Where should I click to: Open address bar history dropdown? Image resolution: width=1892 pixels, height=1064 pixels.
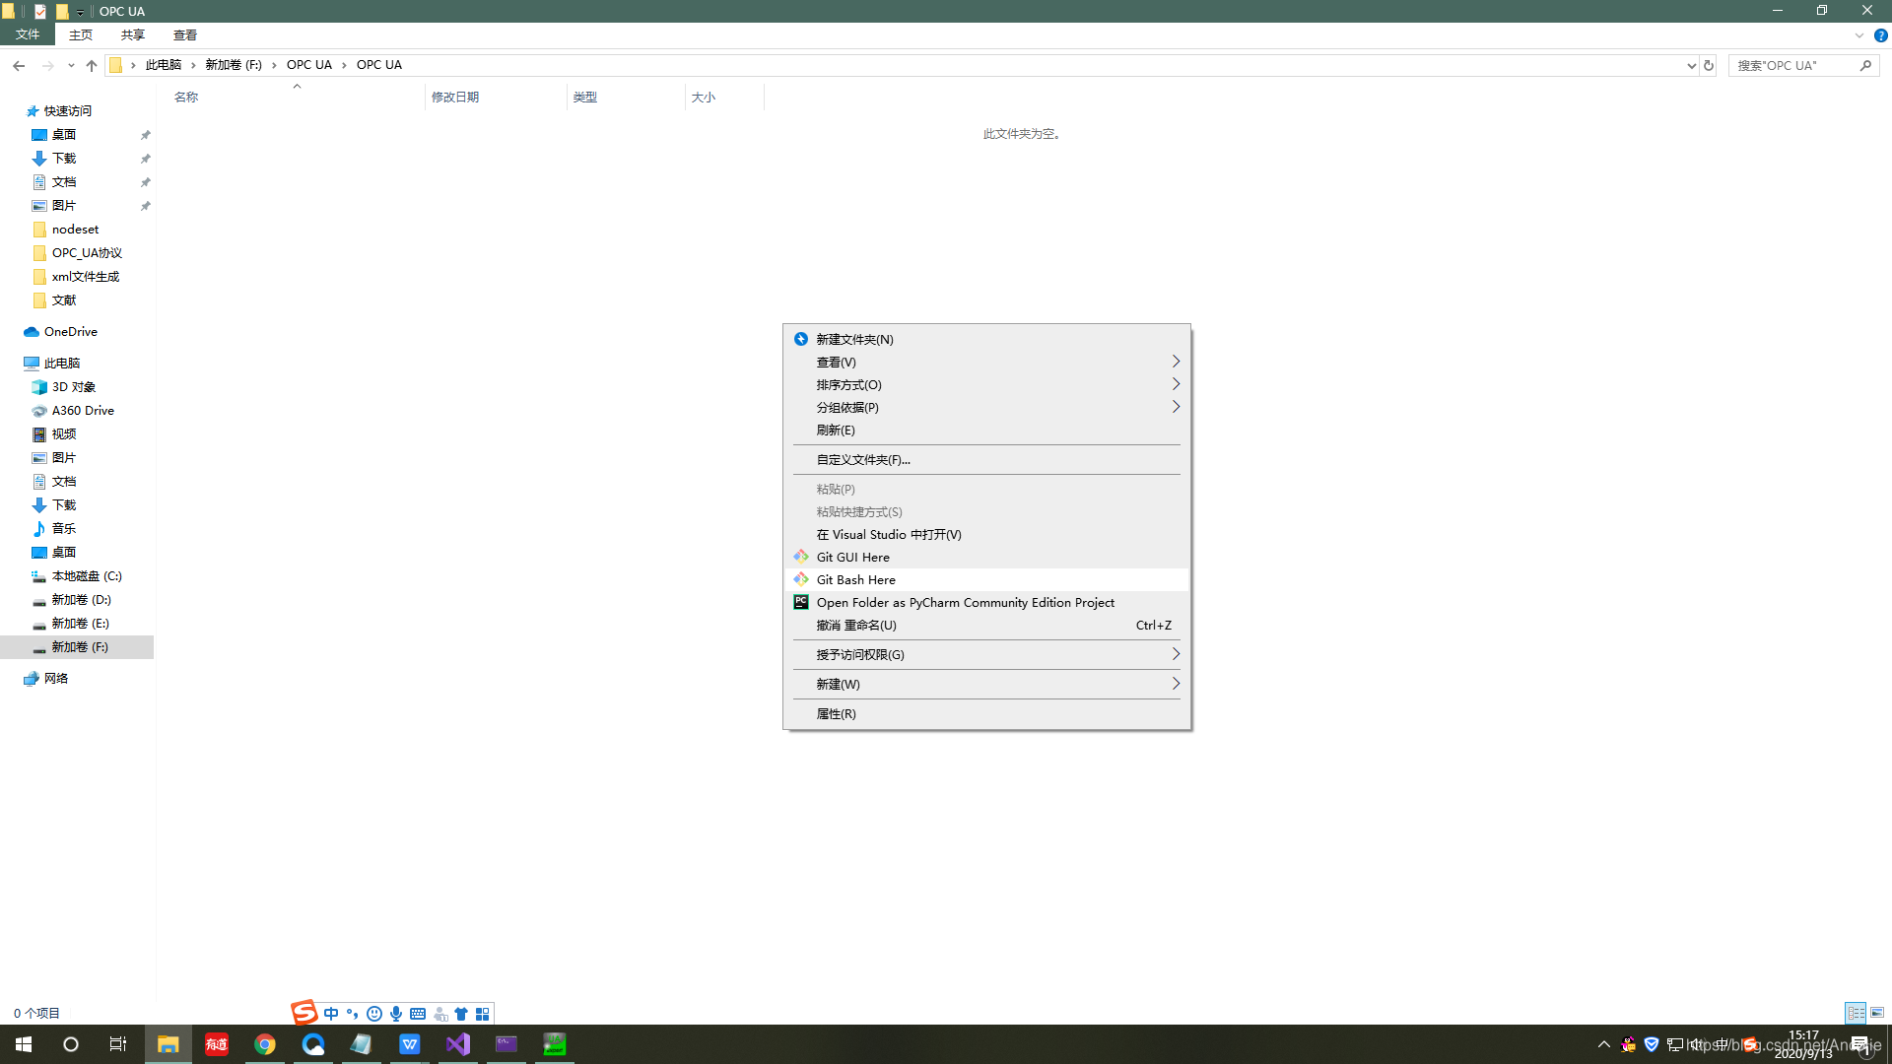point(1692,65)
